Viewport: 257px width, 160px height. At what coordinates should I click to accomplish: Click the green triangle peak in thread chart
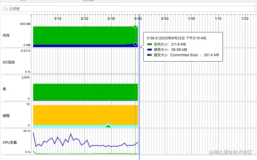pos(108,126)
